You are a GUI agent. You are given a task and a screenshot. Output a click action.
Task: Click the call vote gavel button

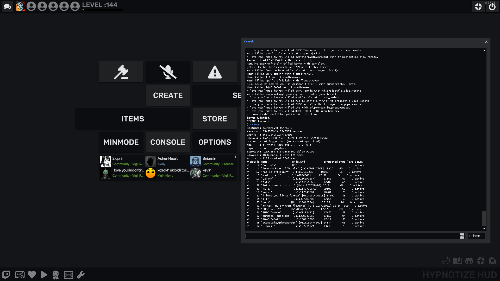tap(121, 72)
